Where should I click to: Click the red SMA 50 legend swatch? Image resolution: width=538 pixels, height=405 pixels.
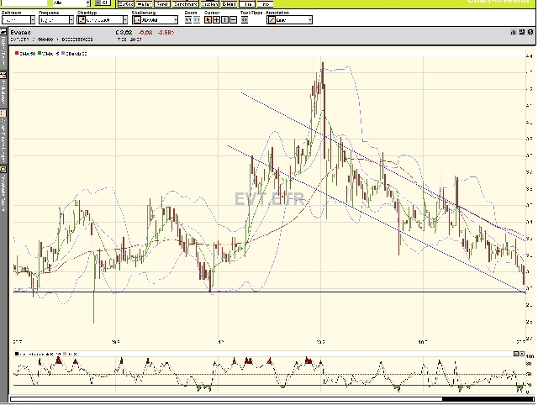click(17, 54)
